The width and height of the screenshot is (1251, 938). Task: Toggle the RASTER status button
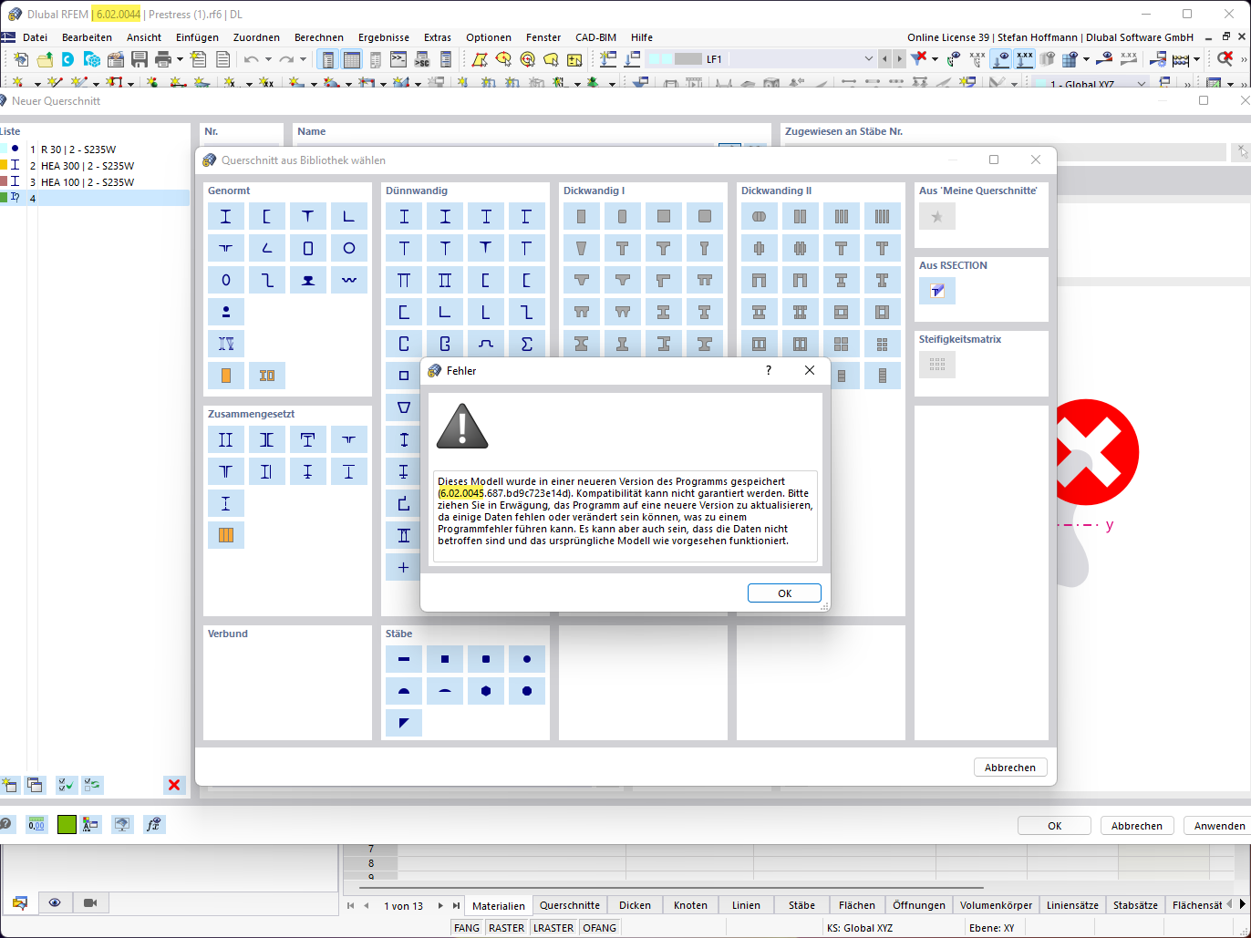[x=506, y=928]
